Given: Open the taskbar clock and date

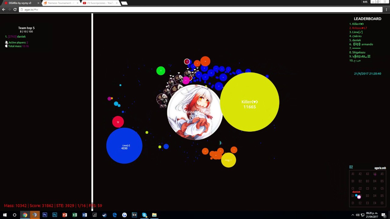Looking at the screenshot, I should point(372,215).
